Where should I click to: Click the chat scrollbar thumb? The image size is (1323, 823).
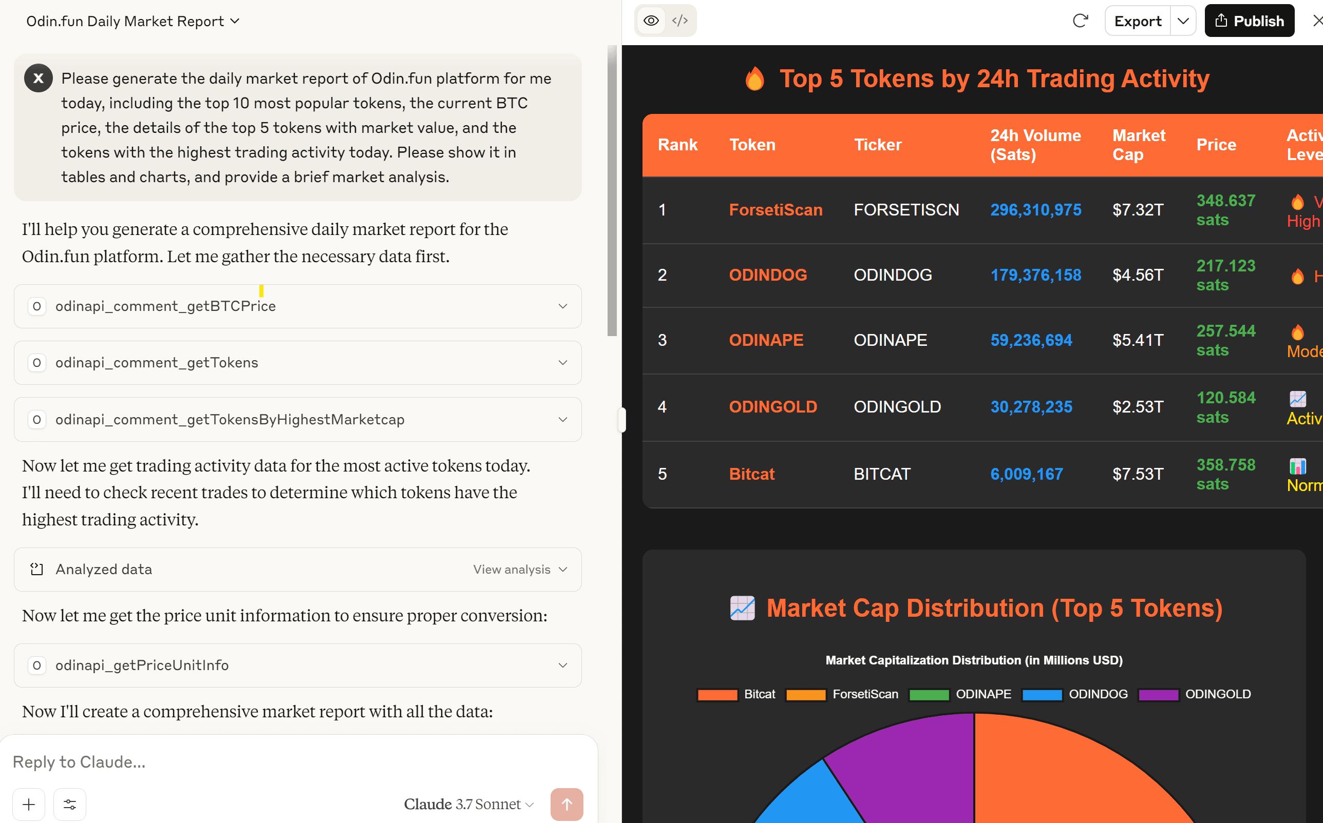tap(612, 190)
